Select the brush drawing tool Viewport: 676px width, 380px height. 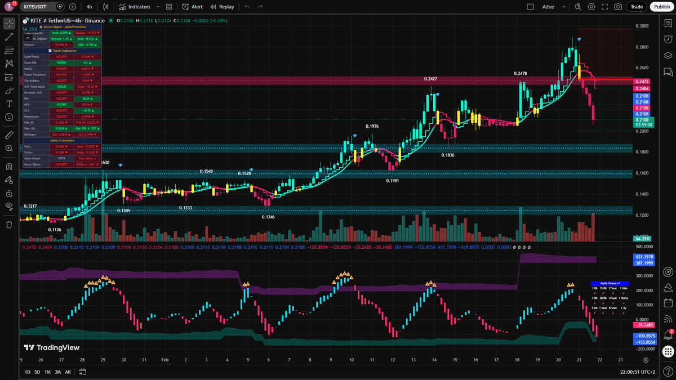tap(9, 91)
